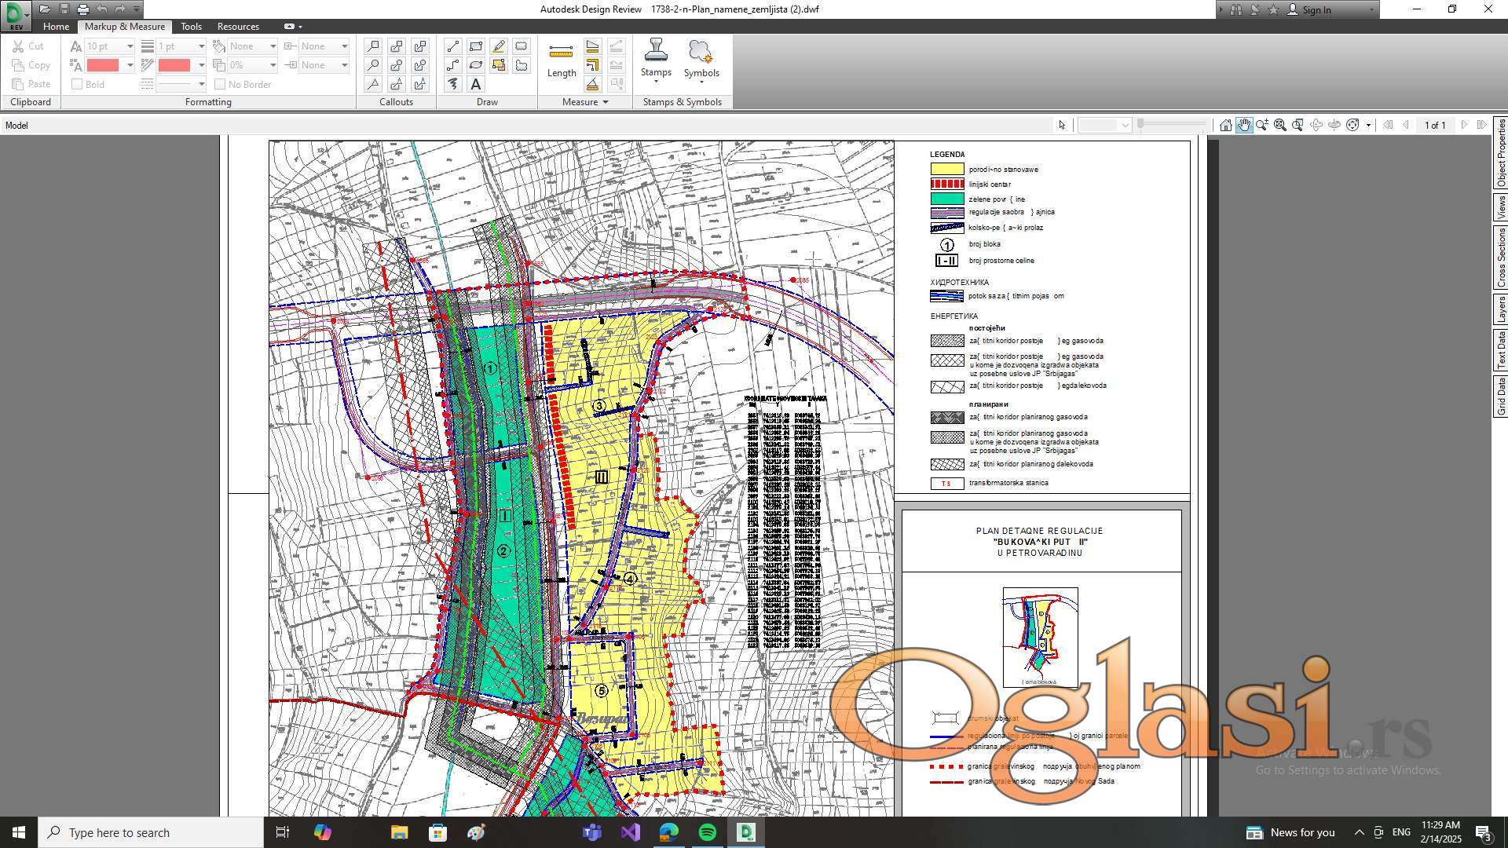Click the red text color swatch
This screenshot has height=848, width=1508.
(103, 65)
